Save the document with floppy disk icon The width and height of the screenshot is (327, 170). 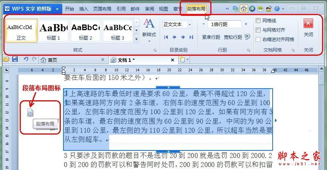(x=15, y=59)
